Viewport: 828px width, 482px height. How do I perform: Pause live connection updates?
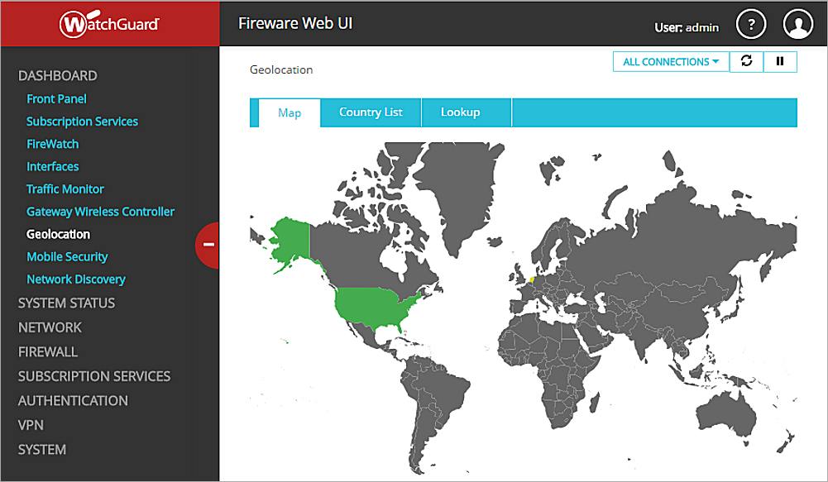[780, 61]
